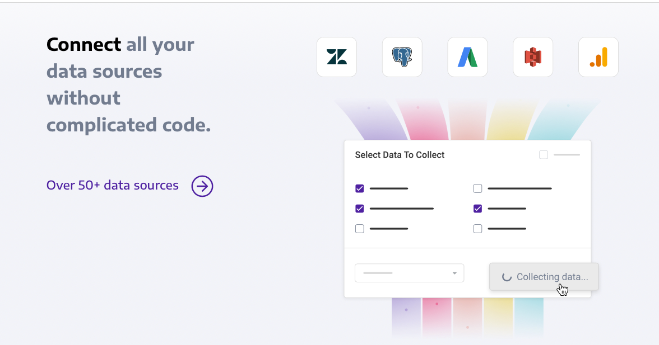Open the Amazon Redshift icon
The image size is (659, 345).
[x=532, y=56]
